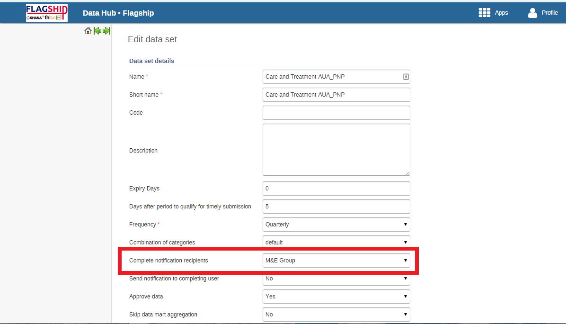Click inside the Description text area
This screenshot has height=324, width=566.
(x=336, y=150)
